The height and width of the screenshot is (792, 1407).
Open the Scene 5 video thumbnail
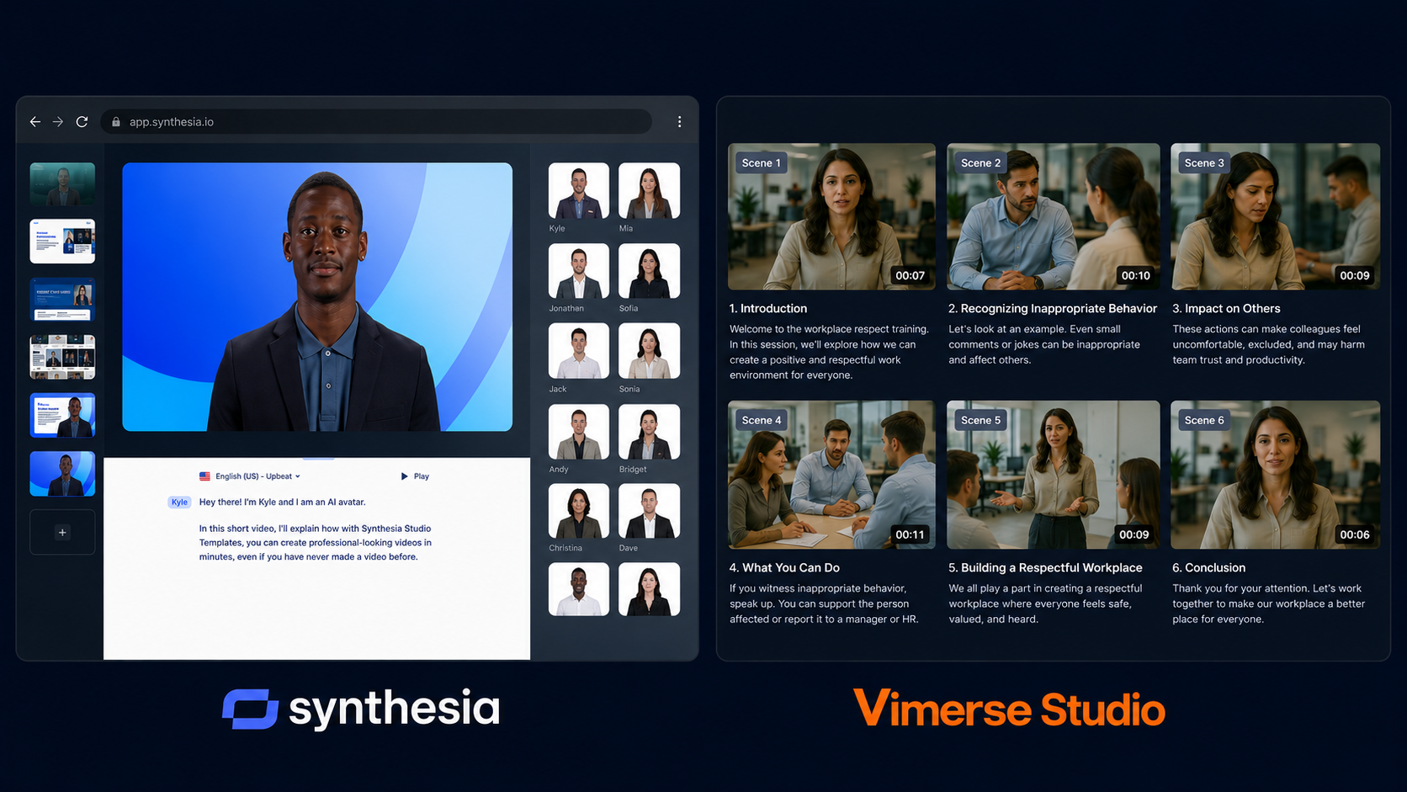(x=1053, y=475)
